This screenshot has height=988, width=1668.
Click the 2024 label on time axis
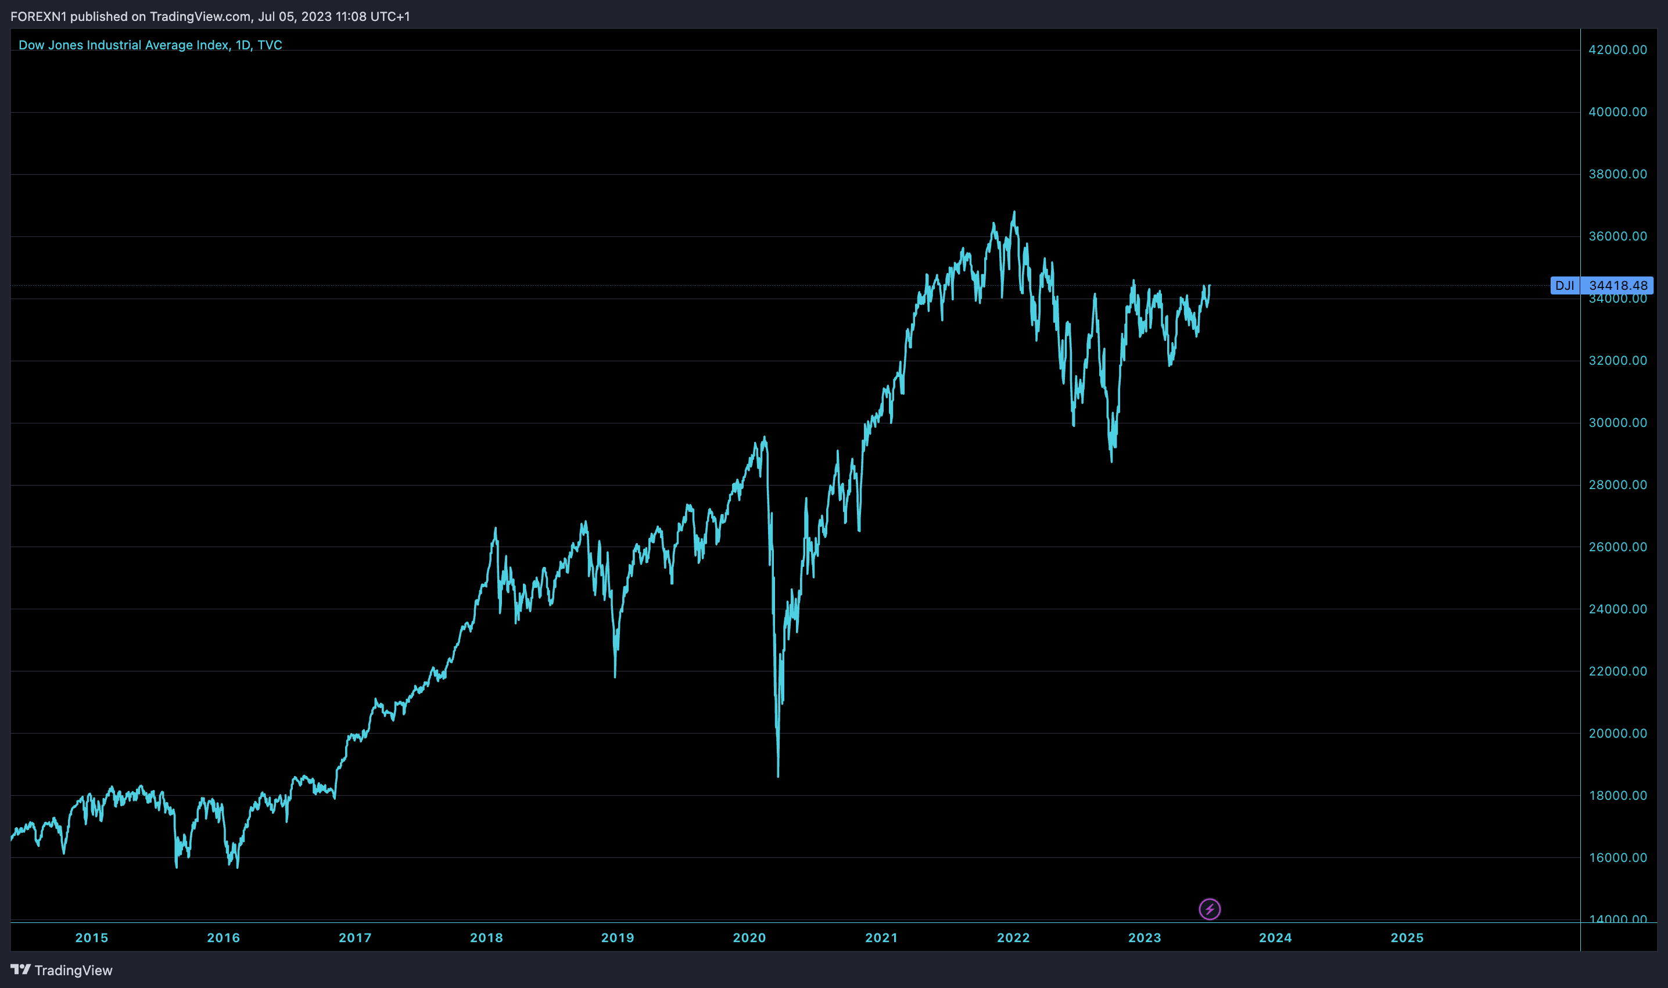pyautogui.click(x=1276, y=937)
